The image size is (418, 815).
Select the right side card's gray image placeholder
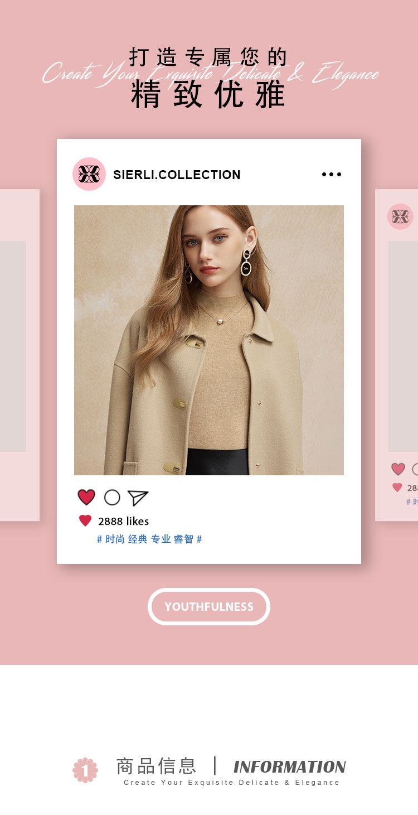point(403,346)
